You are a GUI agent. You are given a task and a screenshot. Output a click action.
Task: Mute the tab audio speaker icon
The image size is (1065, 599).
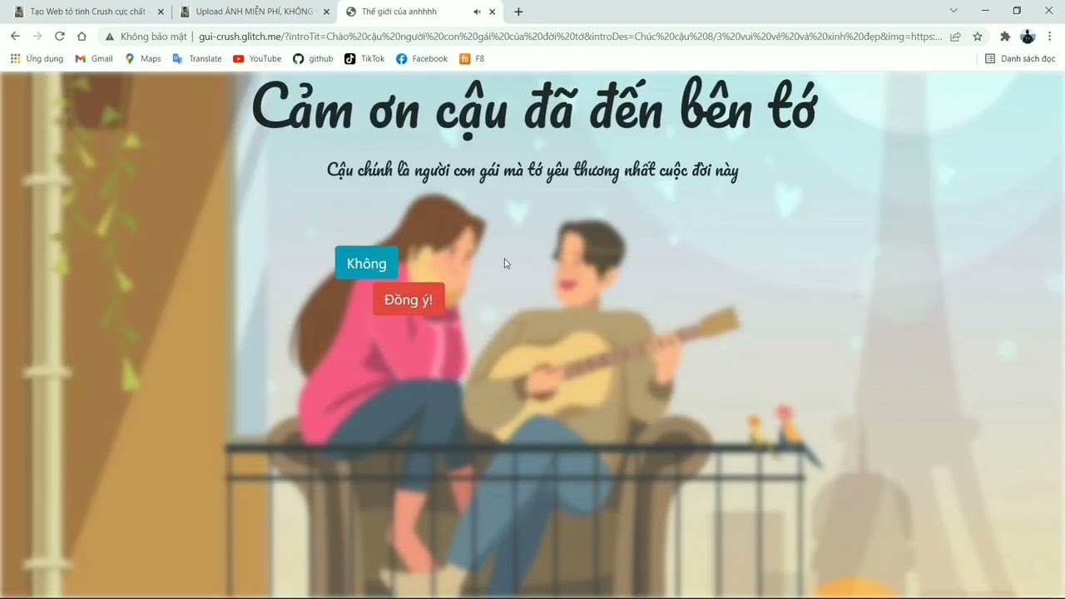click(477, 12)
